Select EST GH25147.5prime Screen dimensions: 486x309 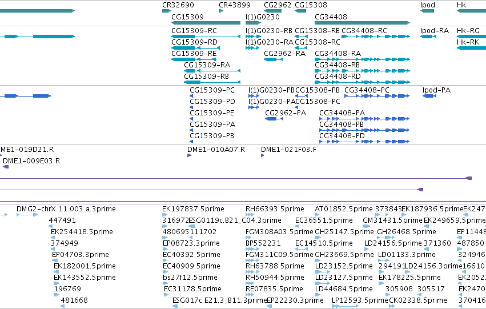[x=318, y=238]
